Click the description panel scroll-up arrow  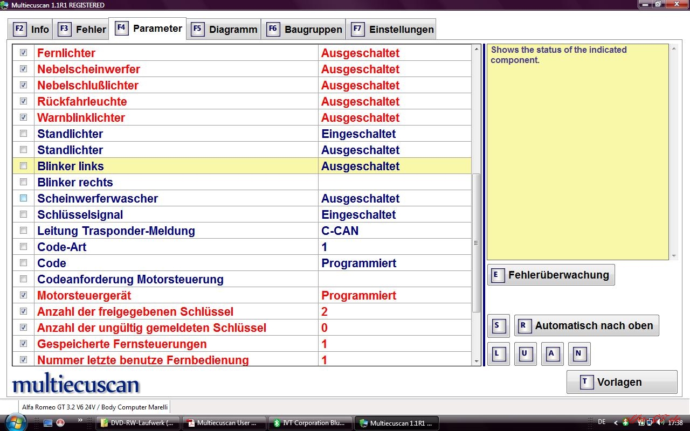point(674,49)
